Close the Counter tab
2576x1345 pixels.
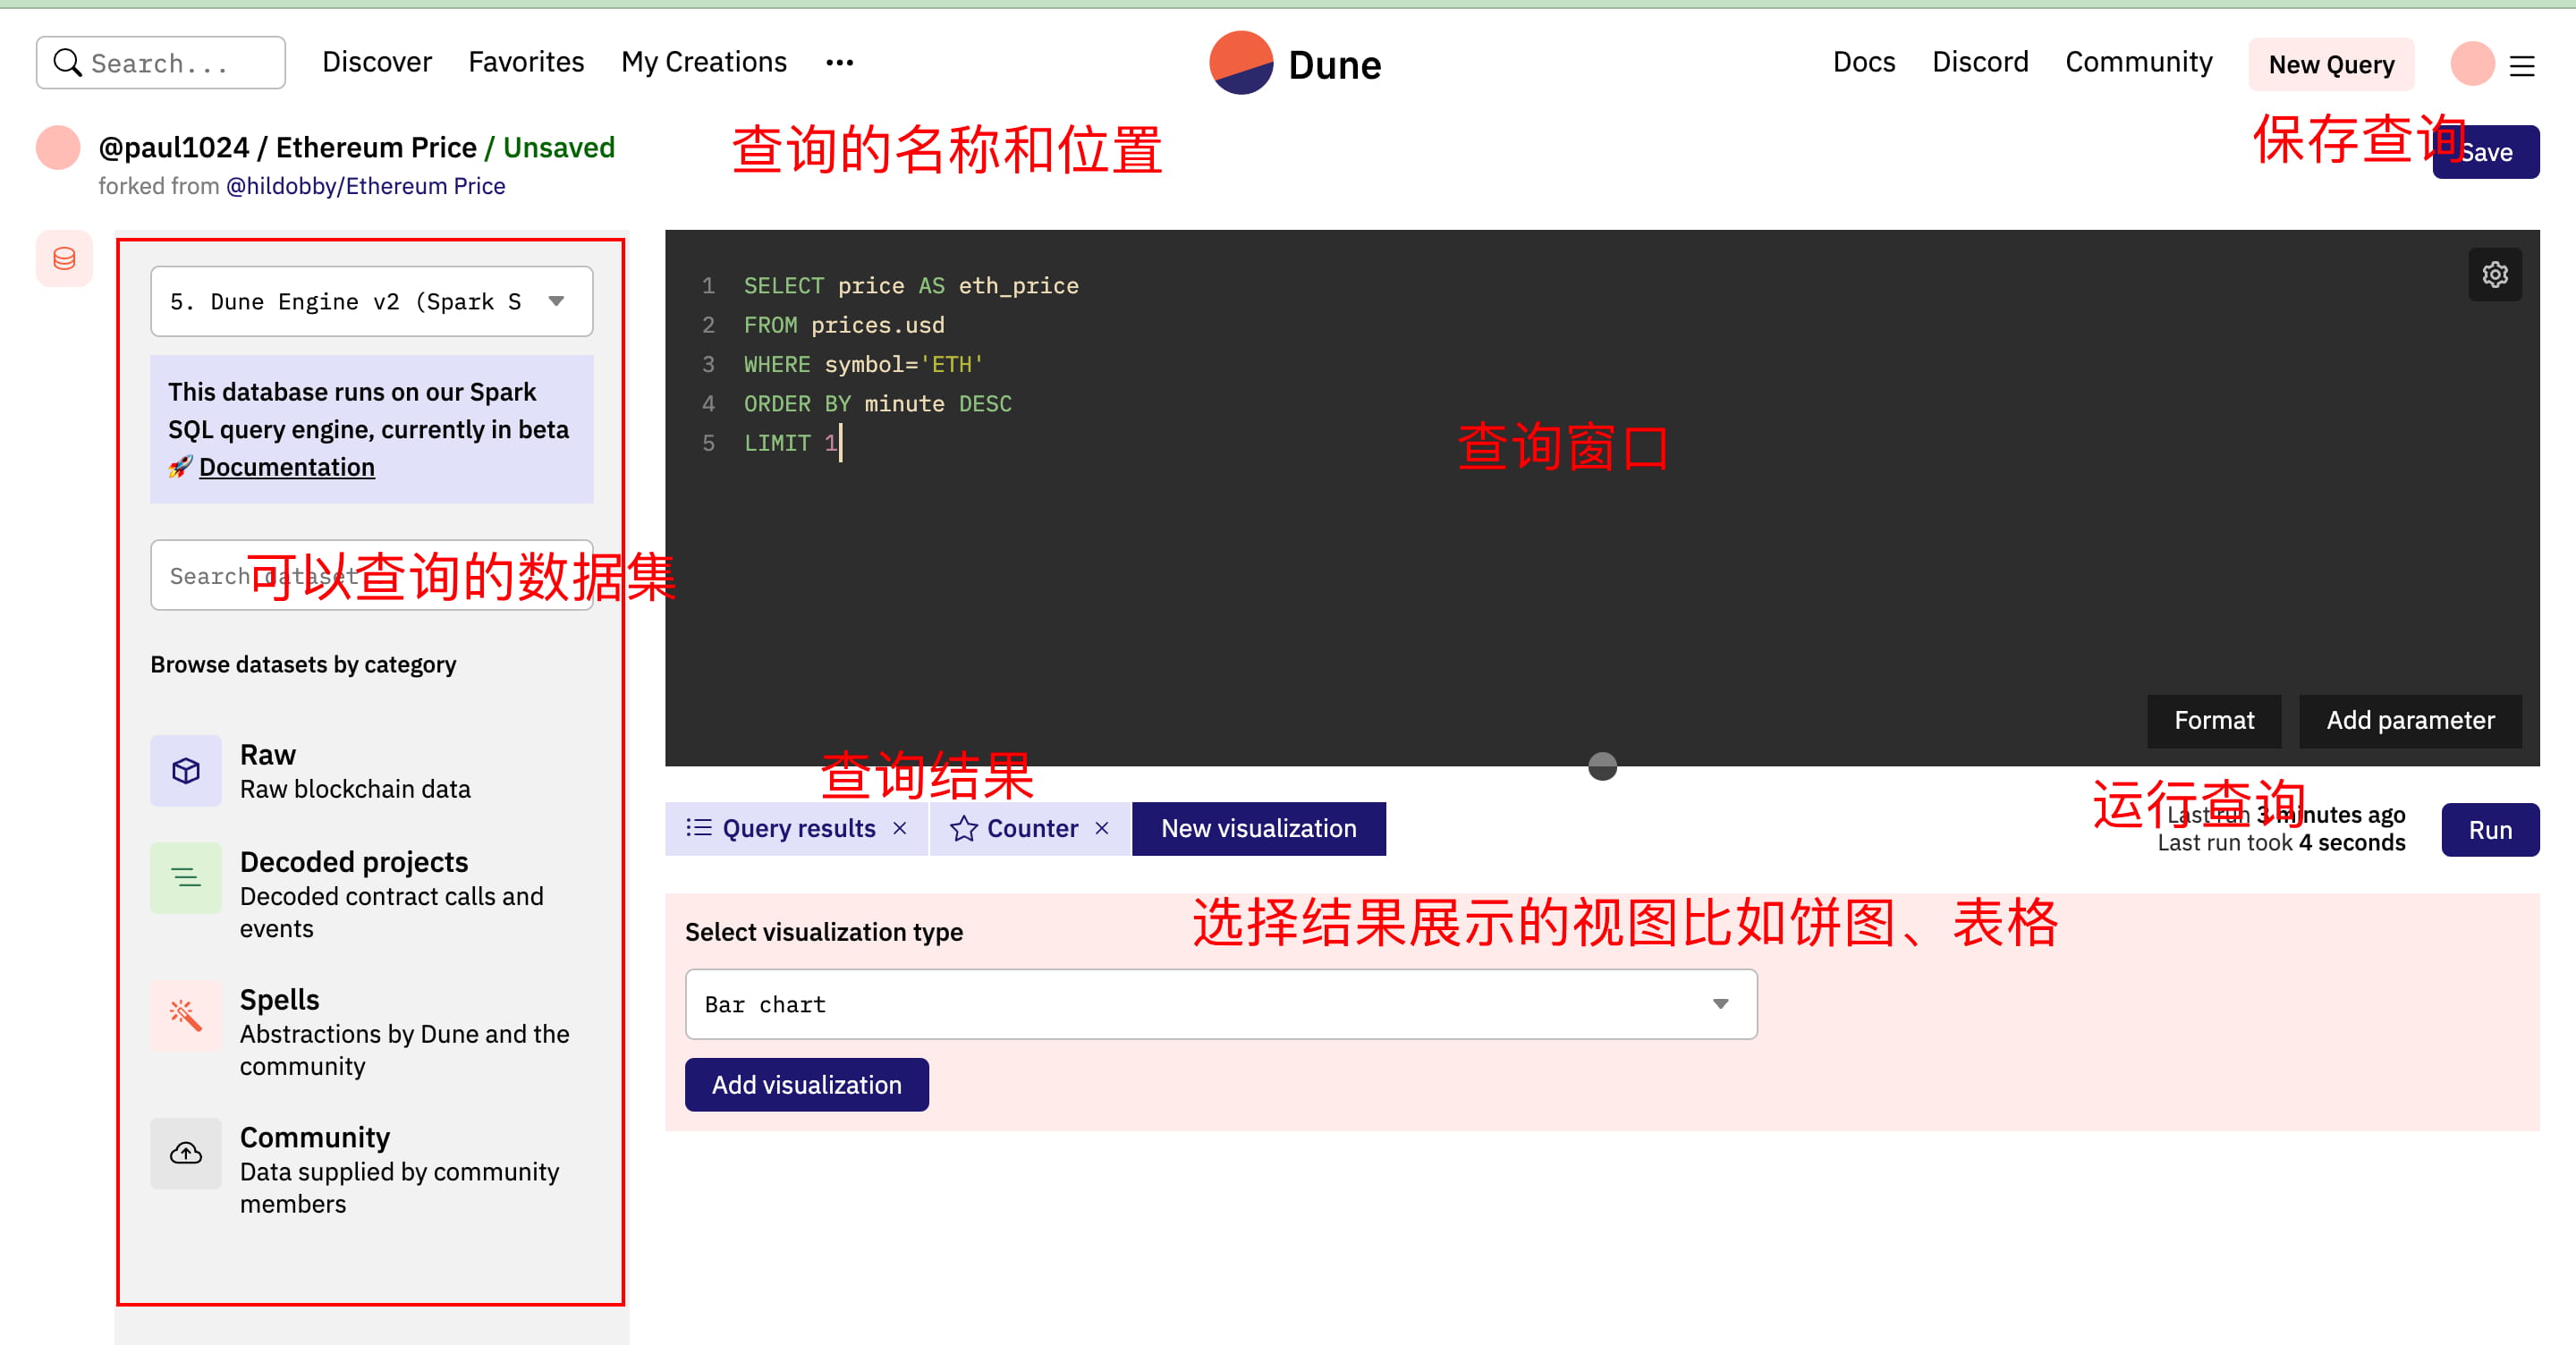tap(1102, 828)
